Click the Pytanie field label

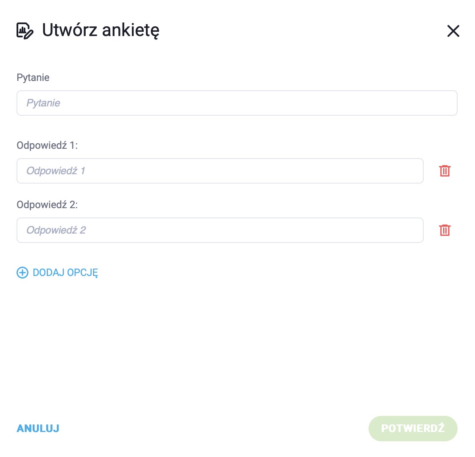tap(33, 78)
